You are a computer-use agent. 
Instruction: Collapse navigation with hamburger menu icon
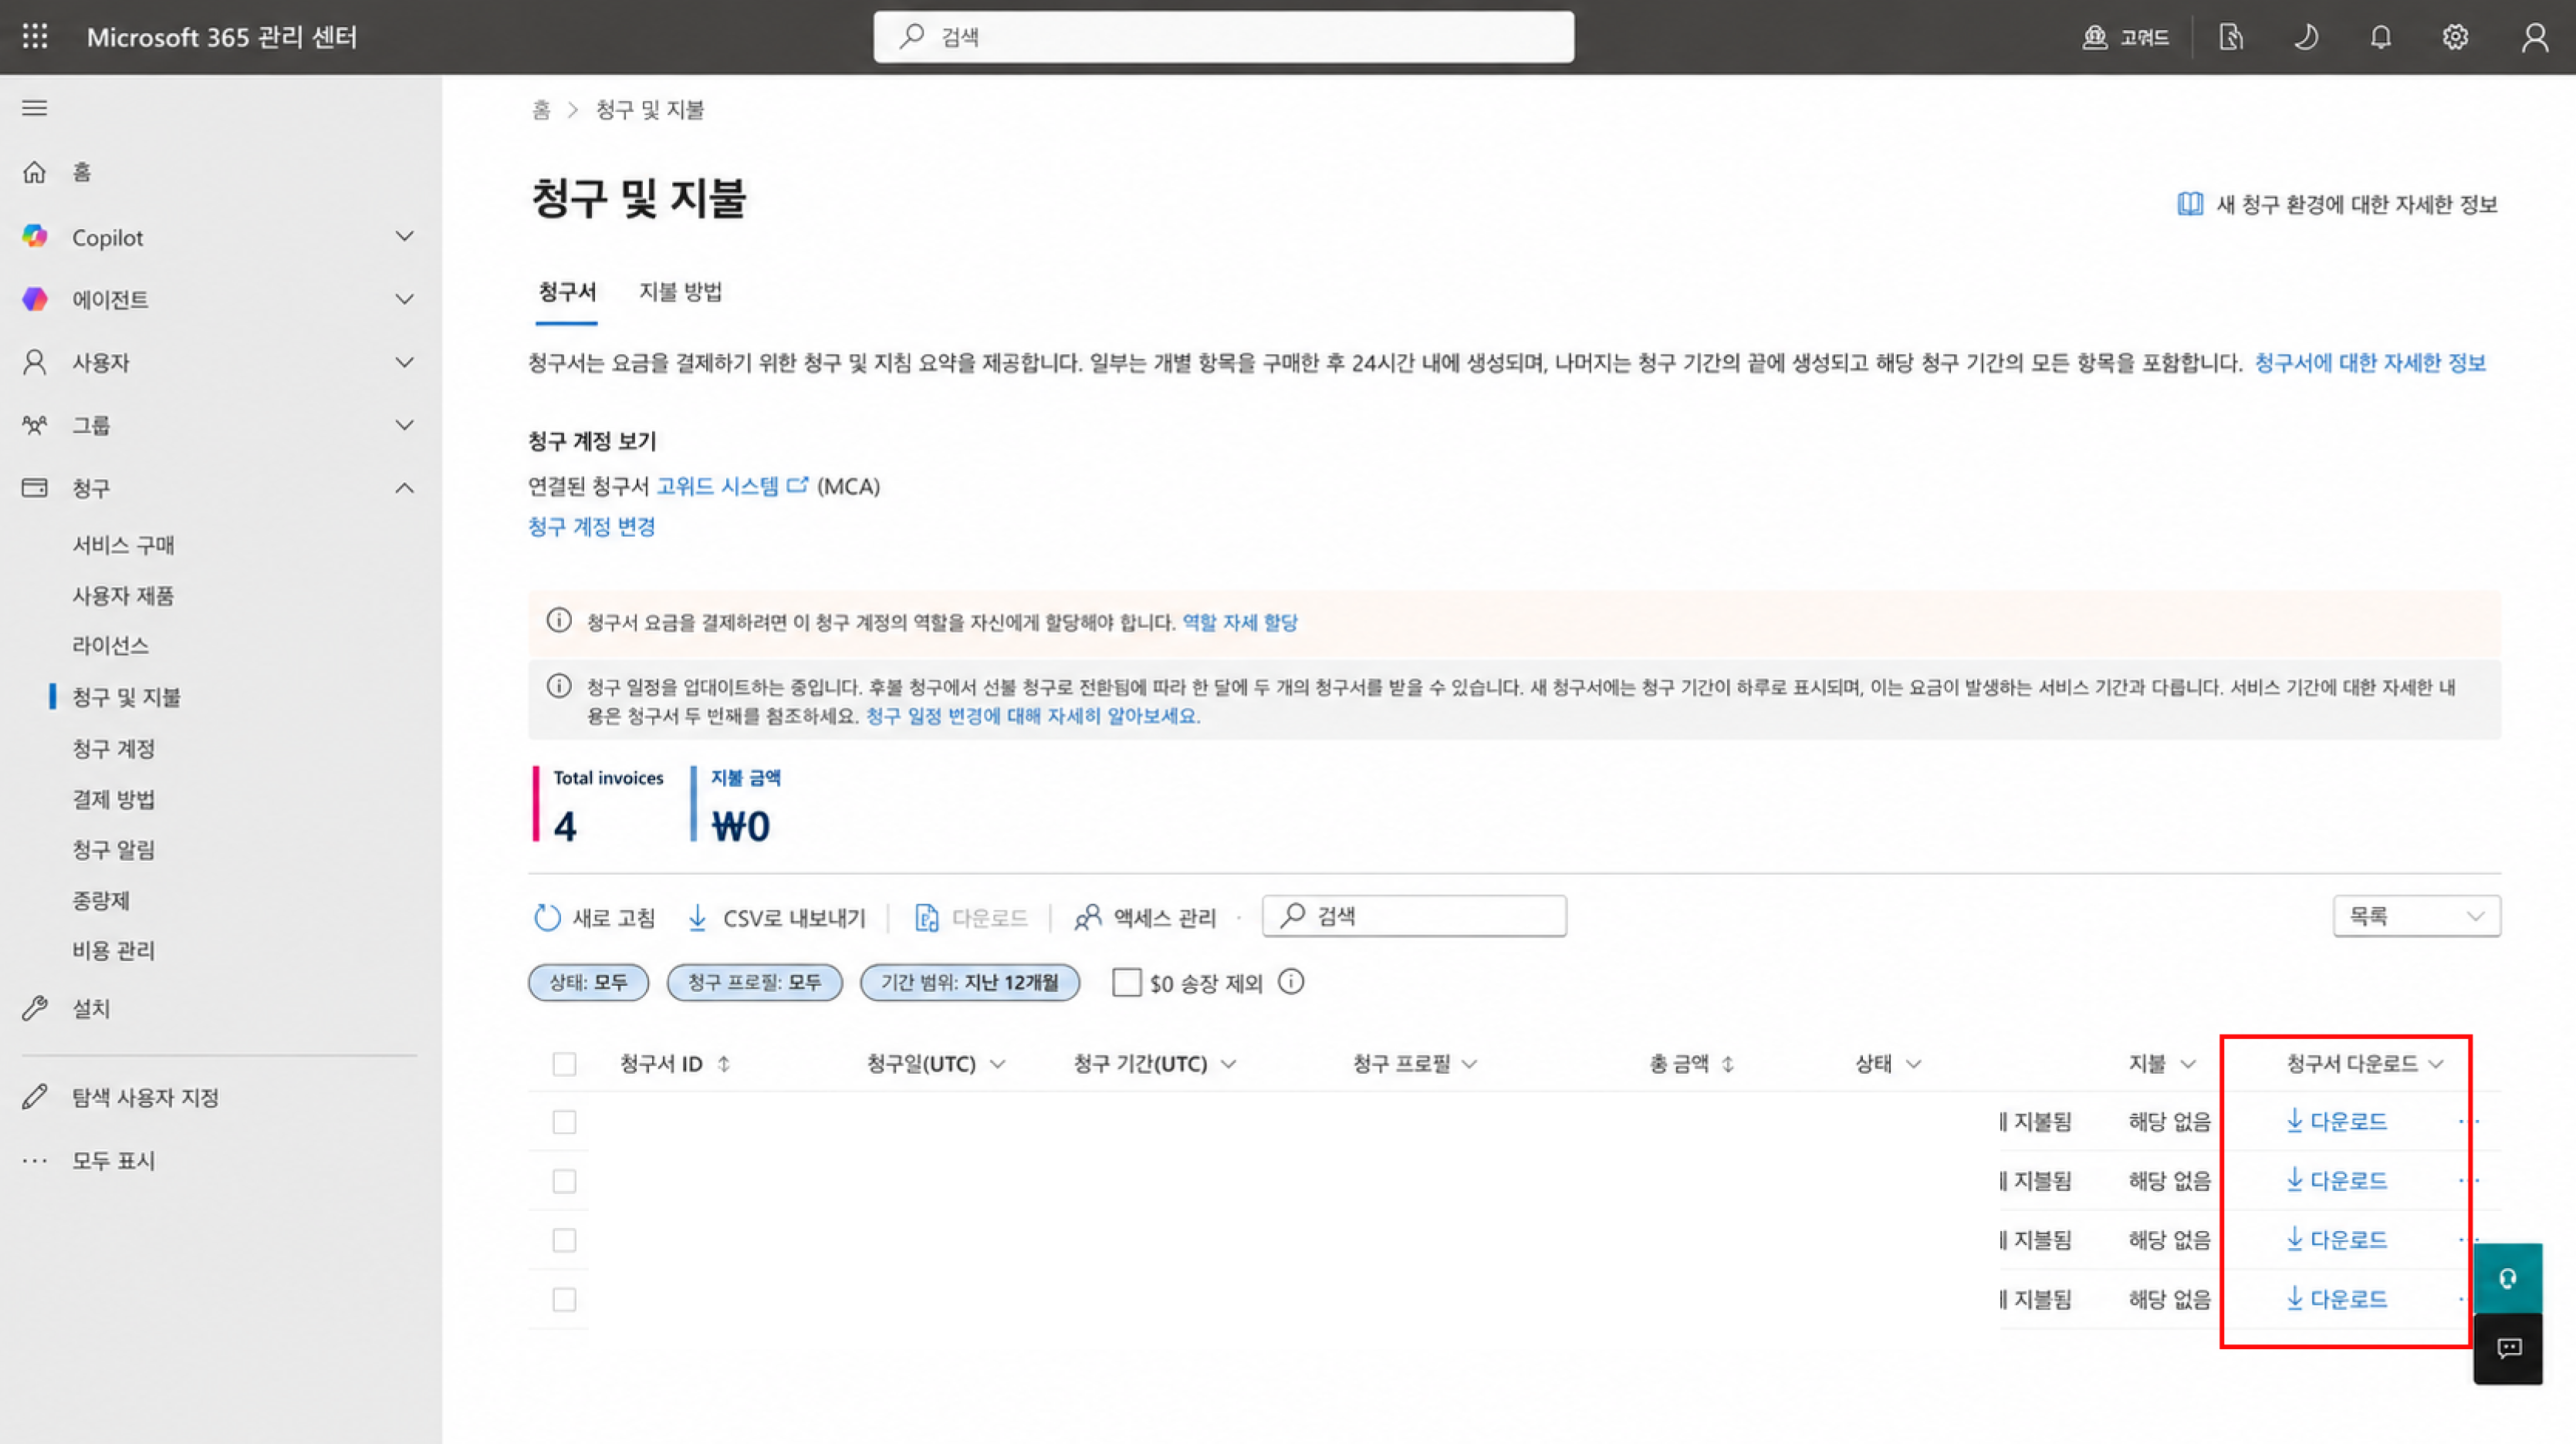point(35,108)
